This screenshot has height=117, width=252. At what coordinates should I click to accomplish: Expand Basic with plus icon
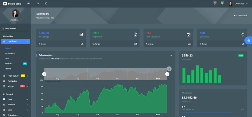[27, 100]
